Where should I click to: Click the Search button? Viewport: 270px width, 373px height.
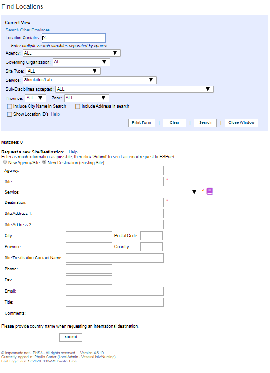pos(205,123)
